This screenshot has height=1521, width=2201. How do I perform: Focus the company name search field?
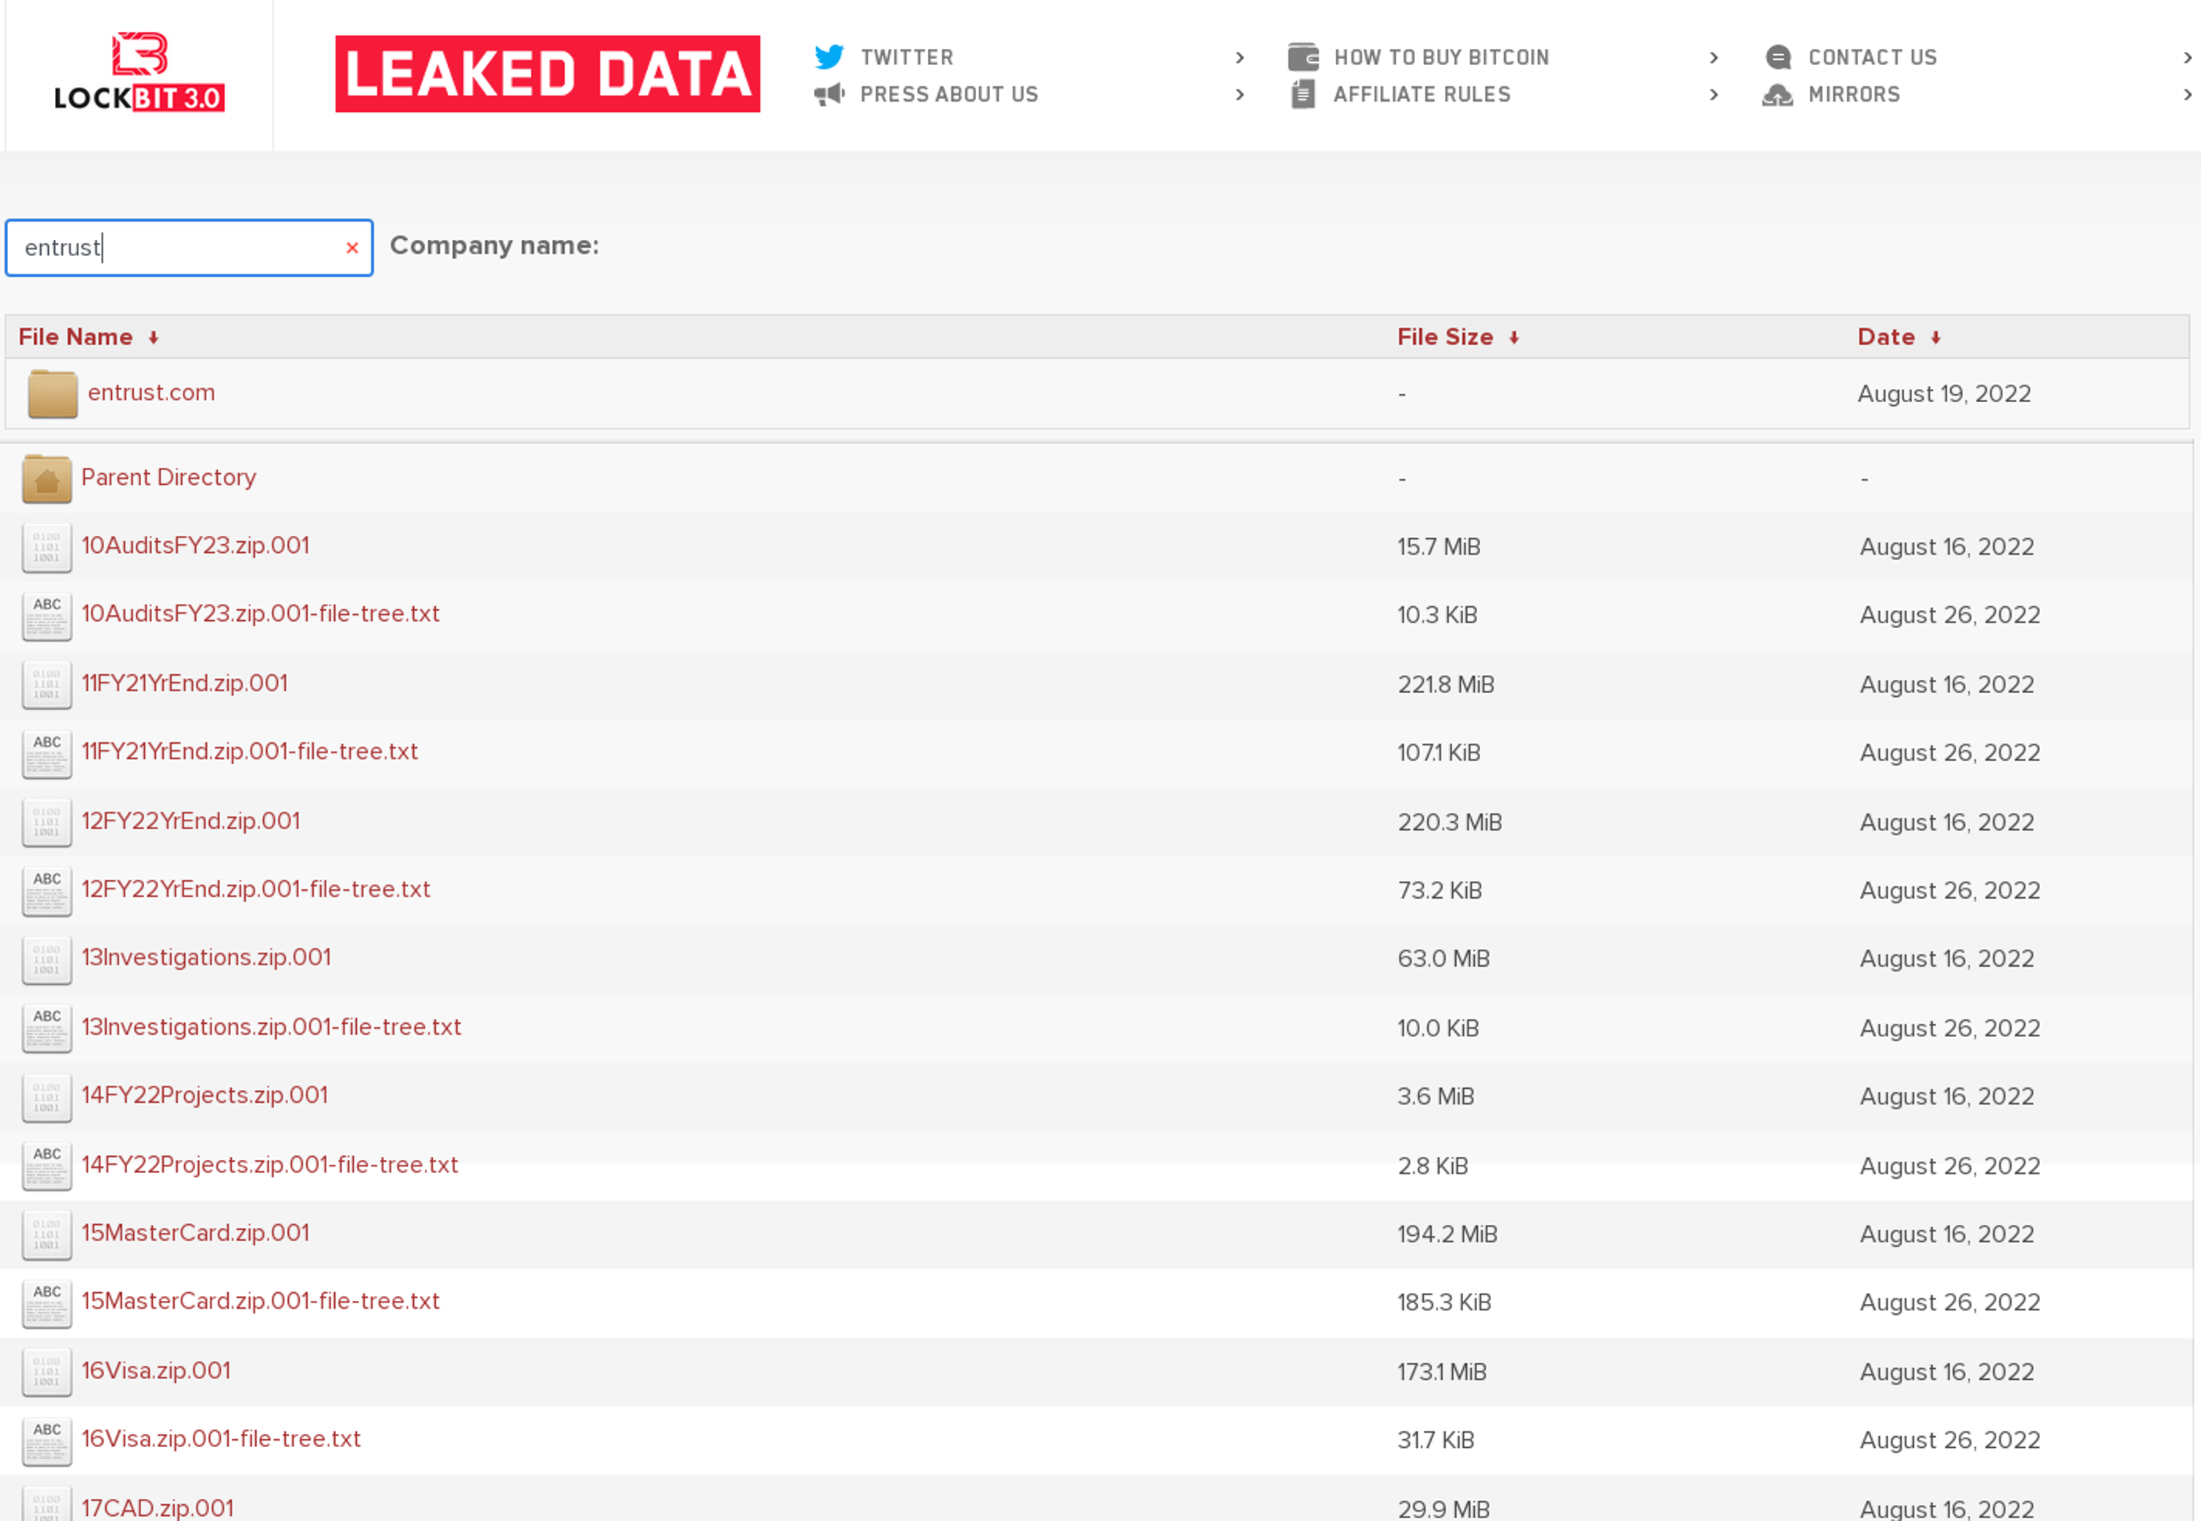[189, 248]
